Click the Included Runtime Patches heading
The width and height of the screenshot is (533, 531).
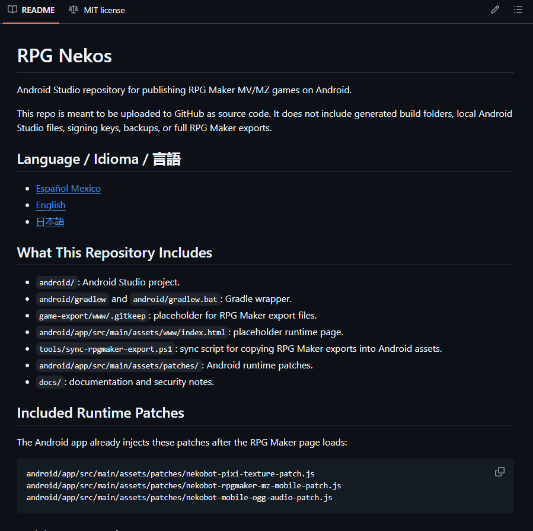[x=101, y=413]
